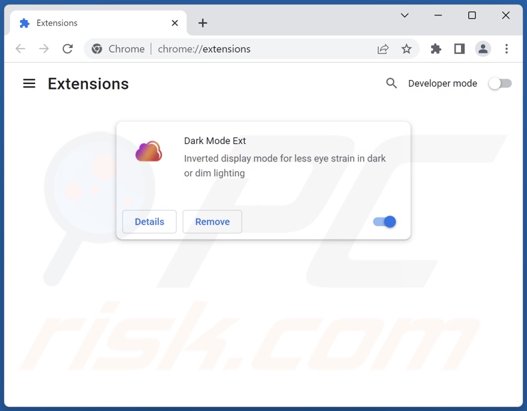Image resolution: width=527 pixels, height=411 pixels.
Task: Remove the Dark Mode Ext extension
Action: pyautogui.click(x=212, y=222)
